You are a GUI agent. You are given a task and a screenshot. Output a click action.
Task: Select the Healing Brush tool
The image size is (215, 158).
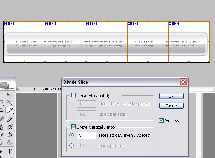click(2, 119)
